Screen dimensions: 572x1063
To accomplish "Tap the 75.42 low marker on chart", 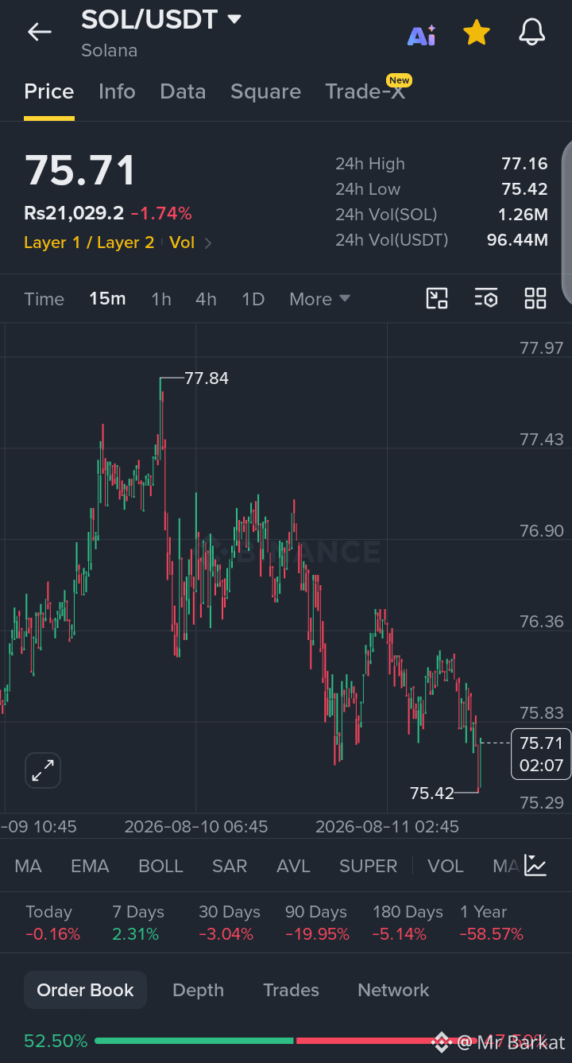I will (431, 793).
